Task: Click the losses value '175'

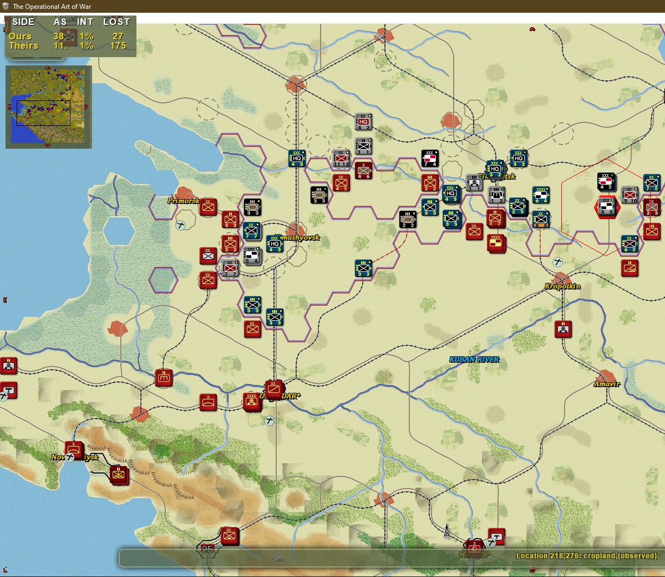Action: 118,46
